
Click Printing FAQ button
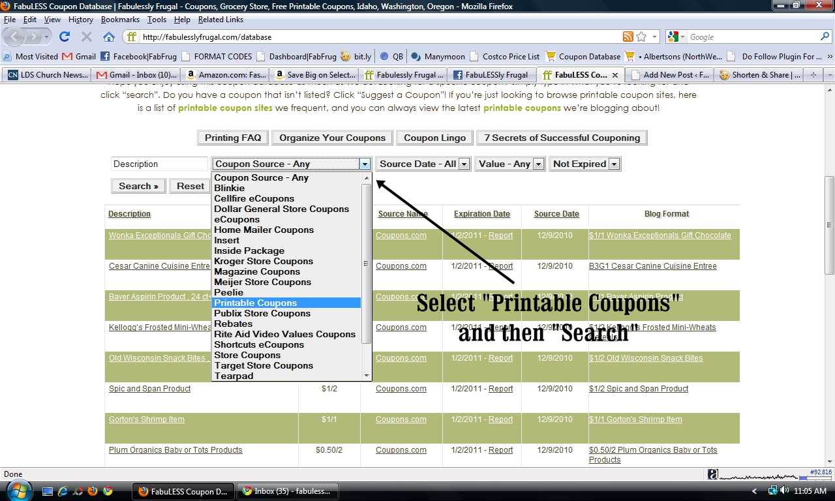point(233,138)
